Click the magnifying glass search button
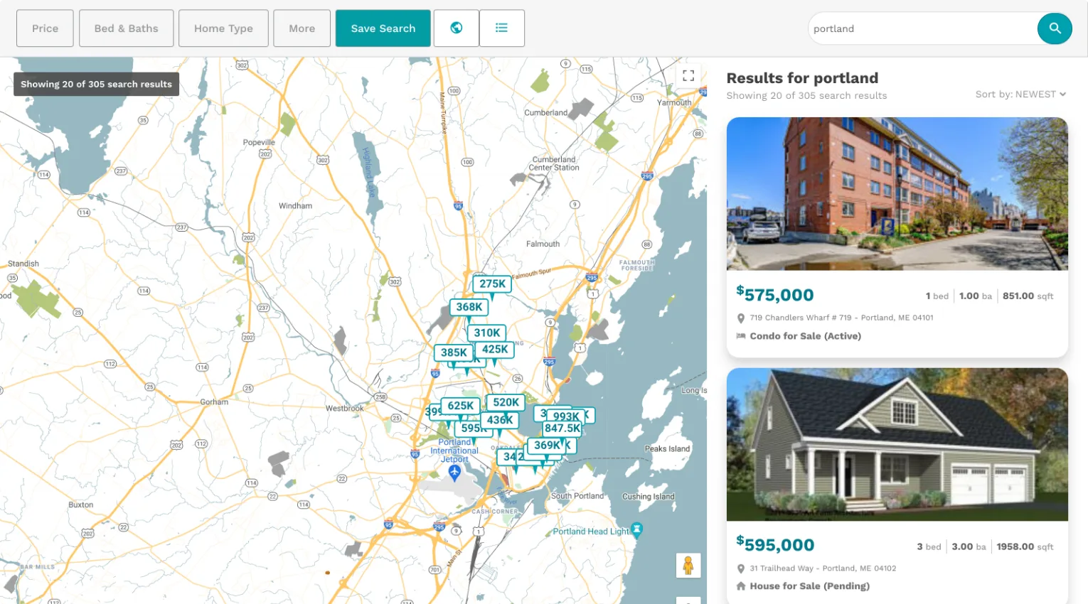1088x604 pixels. [1055, 28]
